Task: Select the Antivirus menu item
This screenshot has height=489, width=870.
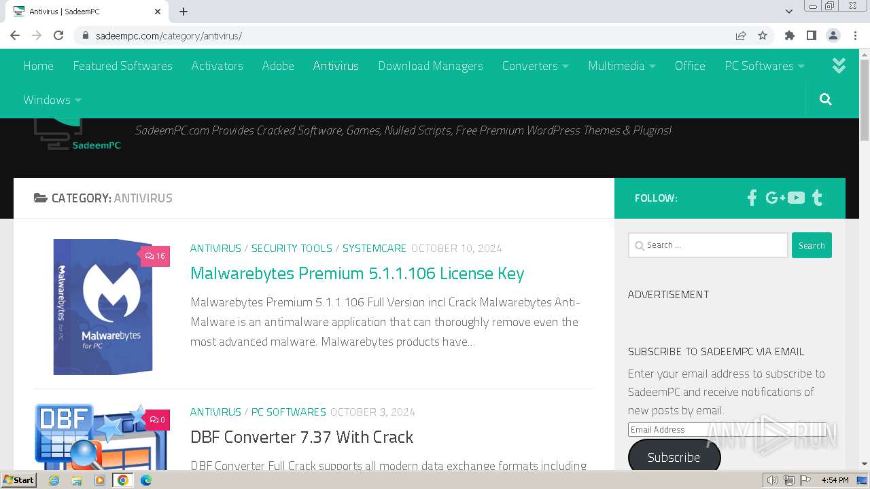Action: click(336, 66)
